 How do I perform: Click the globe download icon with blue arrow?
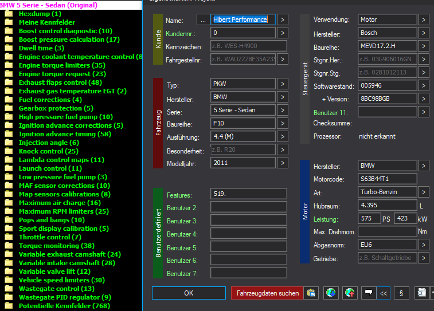tap(331, 293)
